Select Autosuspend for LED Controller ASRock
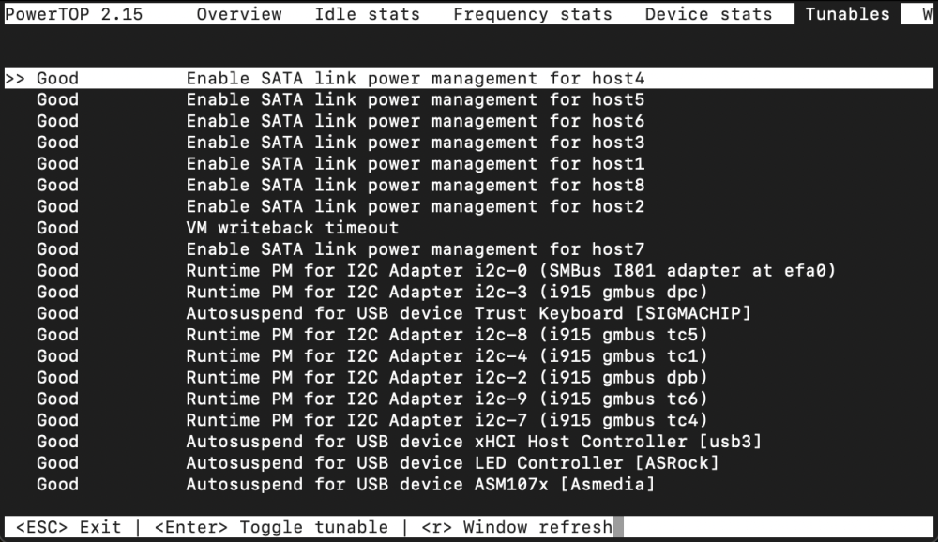Screen dimensions: 938x542 (x=468, y=463)
